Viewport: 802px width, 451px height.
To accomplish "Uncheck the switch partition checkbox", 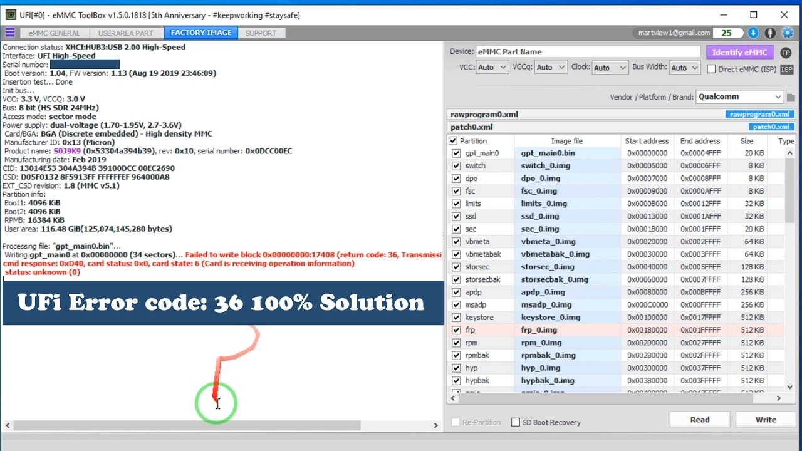I will [456, 166].
